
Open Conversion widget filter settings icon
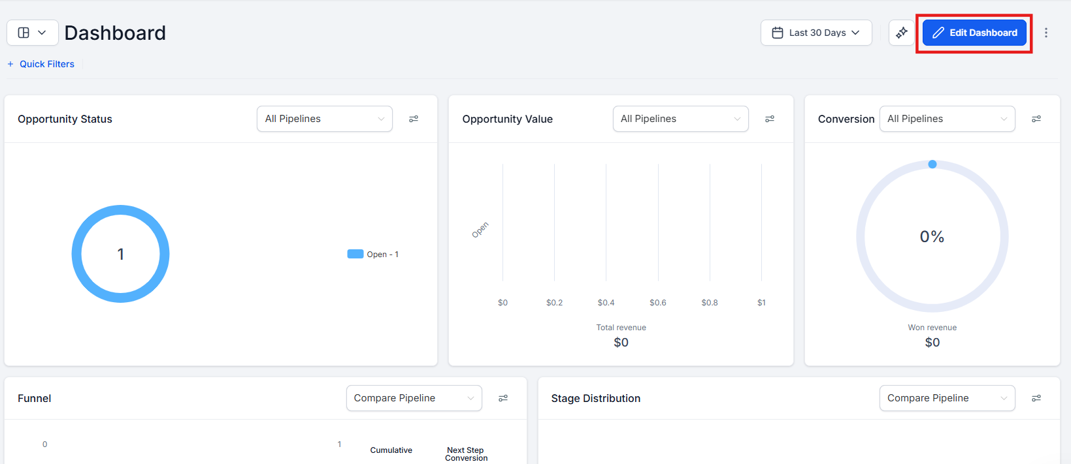[x=1036, y=119]
